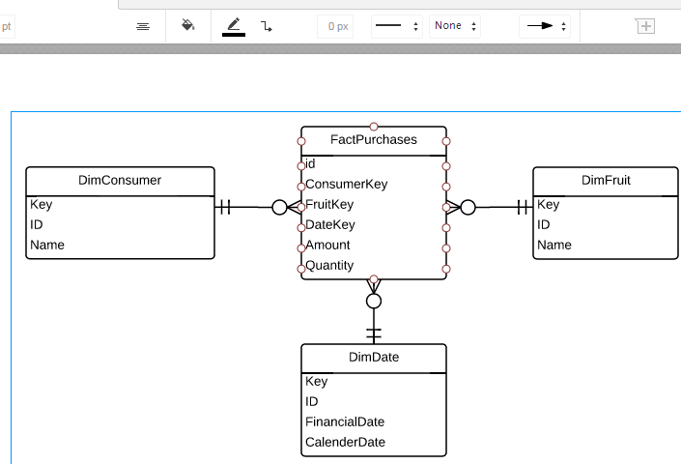Click the circle connector above DimDate
This screenshot has width=681, height=464.
374,301
